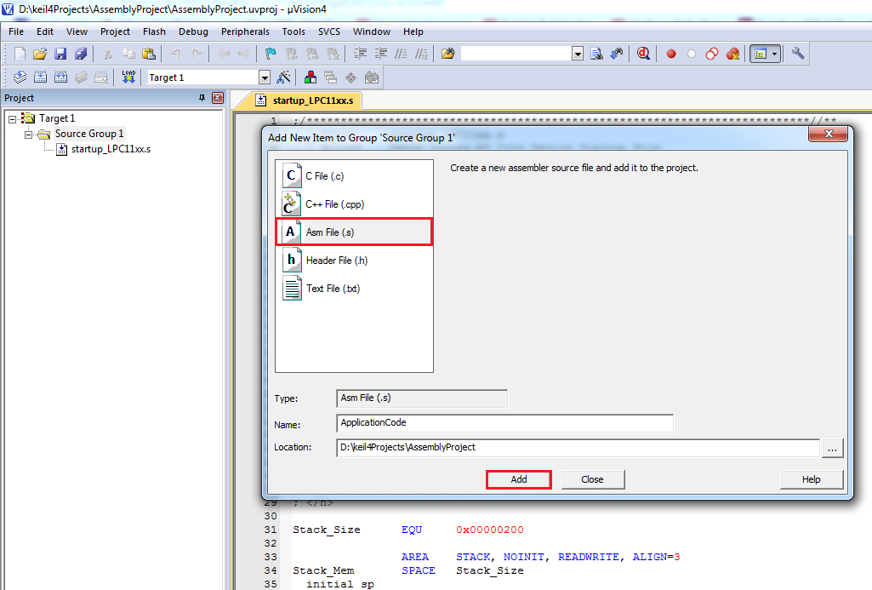872x590 pixels.
Task: Open Target Options magic wand icon
Action: pos(283,77)
